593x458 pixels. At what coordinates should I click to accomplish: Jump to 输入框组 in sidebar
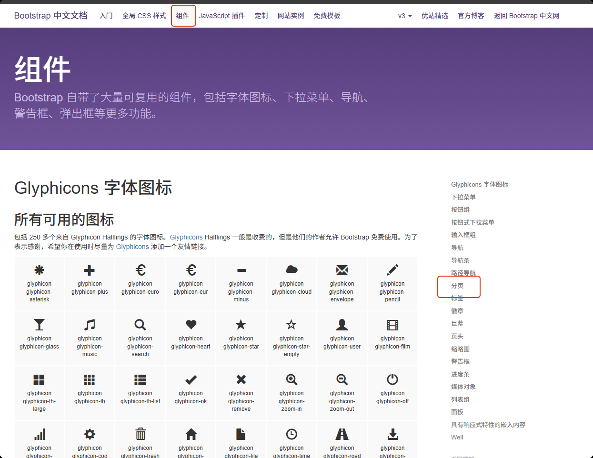463,235
